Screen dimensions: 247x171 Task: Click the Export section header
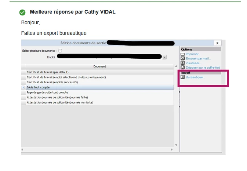click(x=201, y=73)
